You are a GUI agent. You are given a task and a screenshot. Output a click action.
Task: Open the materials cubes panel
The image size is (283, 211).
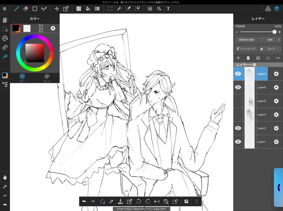click(x=268, y=8)
